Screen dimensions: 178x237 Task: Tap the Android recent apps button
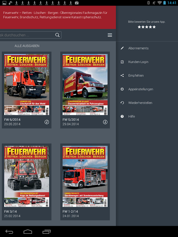47,232
